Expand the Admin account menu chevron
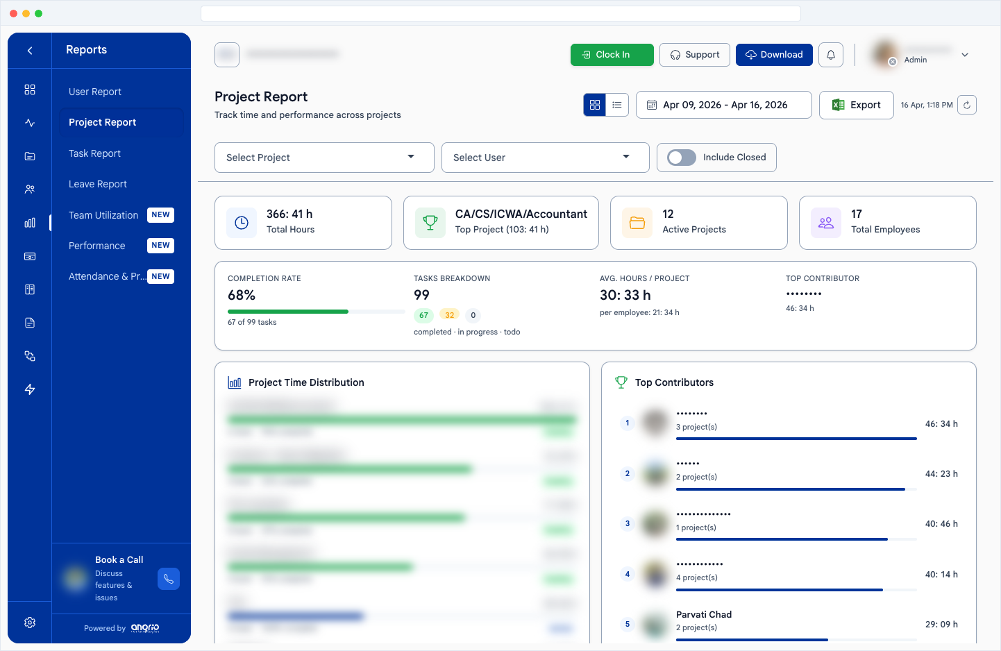 pyautogui.click(x=965, y=54)
